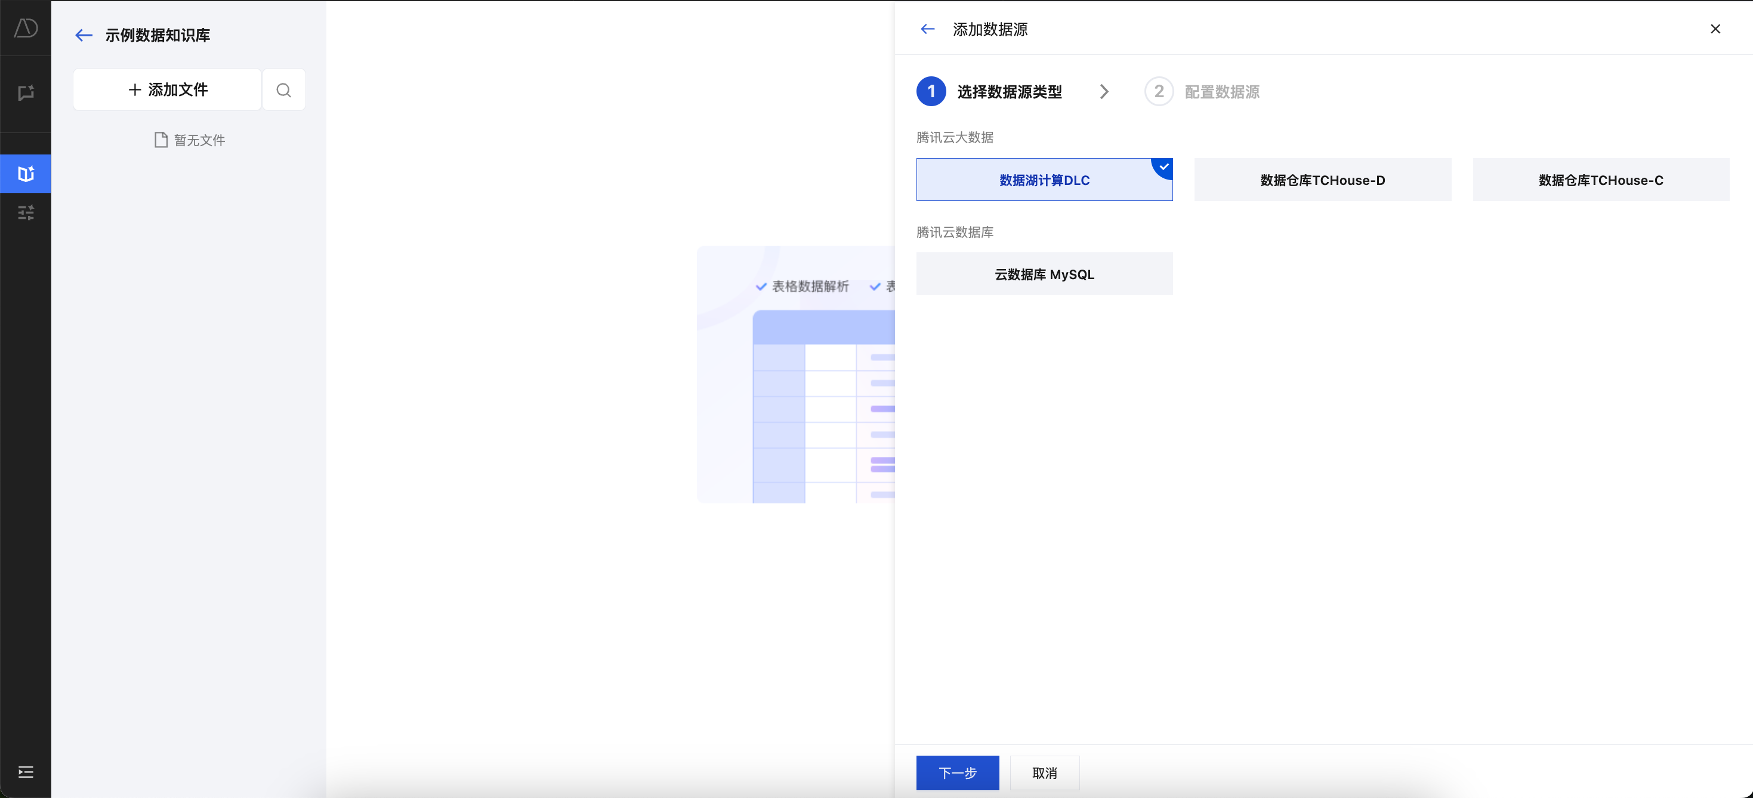Click the 添加文件 button
This screenshot has height=798, width=1753.
tap(168, 90)
